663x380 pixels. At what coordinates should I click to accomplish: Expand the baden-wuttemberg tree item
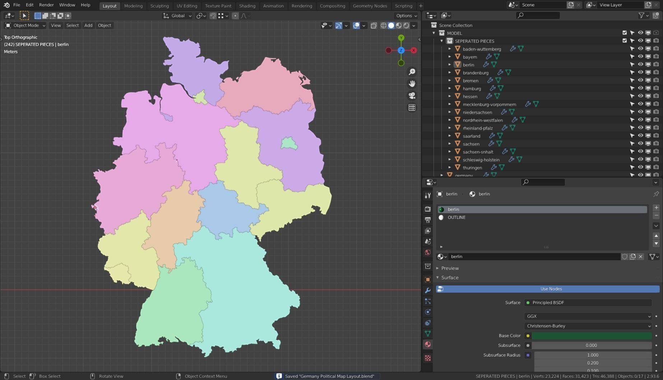(449, 49)
